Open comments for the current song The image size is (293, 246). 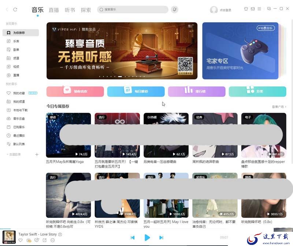point(37,240)
